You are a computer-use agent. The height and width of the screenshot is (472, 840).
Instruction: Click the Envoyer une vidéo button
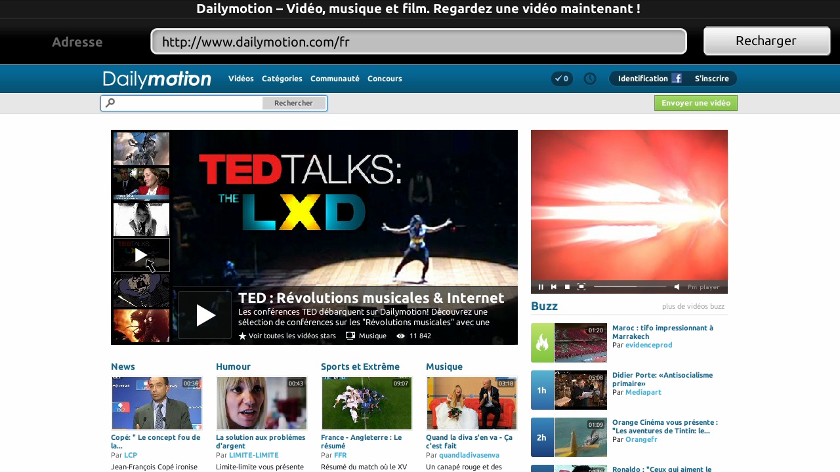696,103
